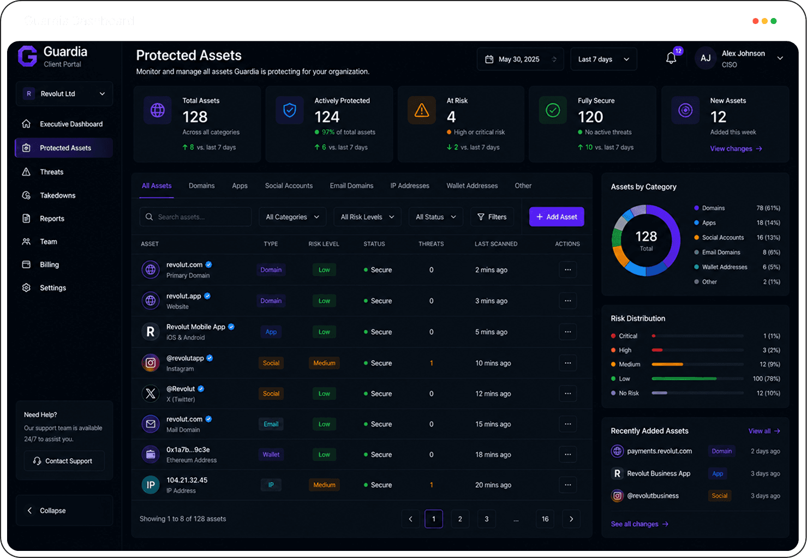This screenshot has width=807, height=558.
Task: Click the revolut.com Mail Domain envelope icon
Action: point(151,424)
